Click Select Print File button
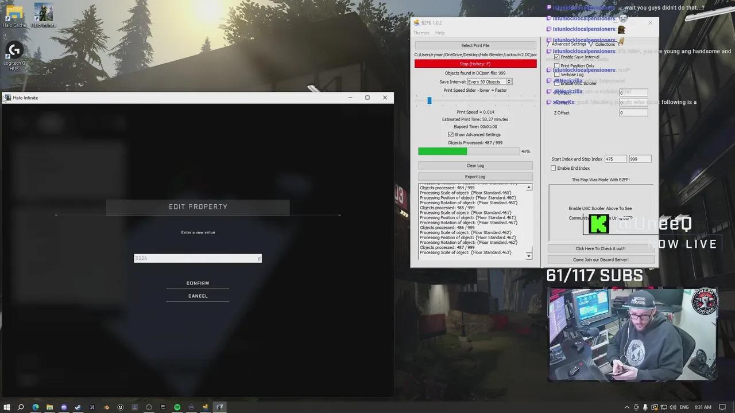This screenshot has height=413, width=735. pos(475,45)
